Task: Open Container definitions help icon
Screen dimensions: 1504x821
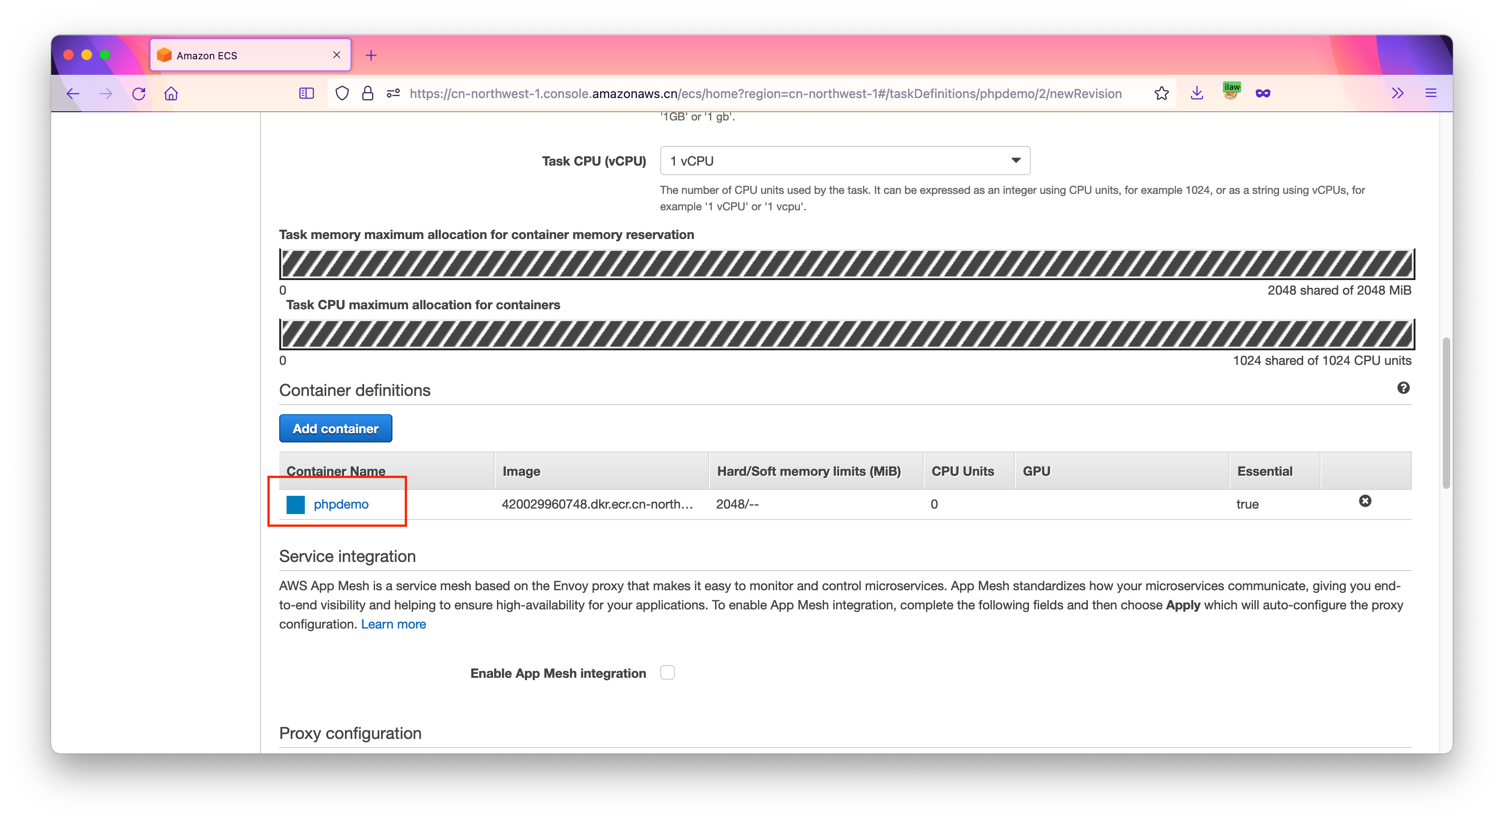Action: [1403, 388]
